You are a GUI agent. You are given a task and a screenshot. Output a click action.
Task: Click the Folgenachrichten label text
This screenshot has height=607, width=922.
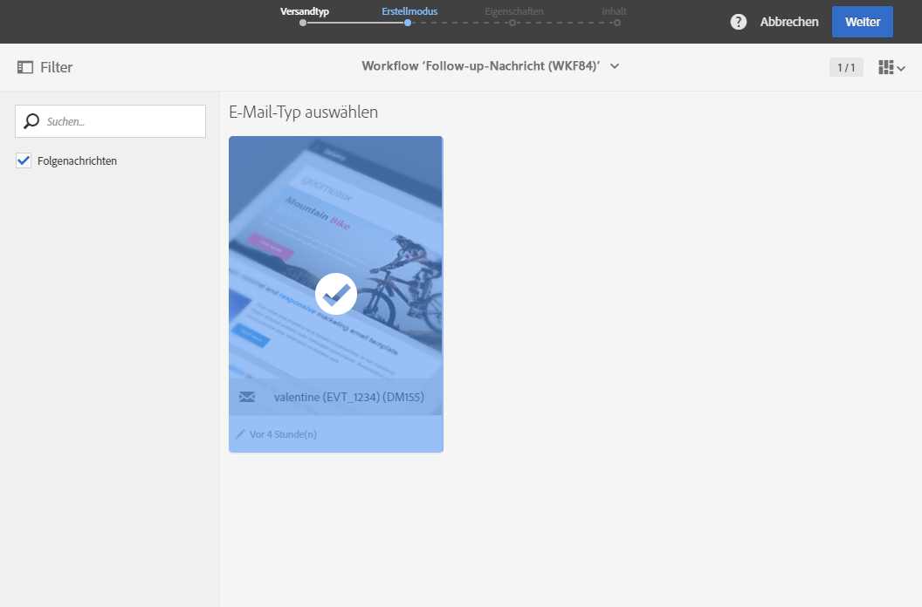(77, 161)
